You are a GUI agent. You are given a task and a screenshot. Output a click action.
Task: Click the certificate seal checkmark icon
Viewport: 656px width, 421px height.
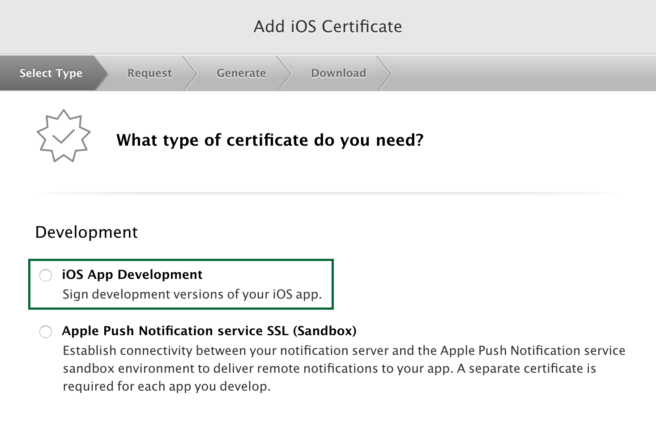64,136
